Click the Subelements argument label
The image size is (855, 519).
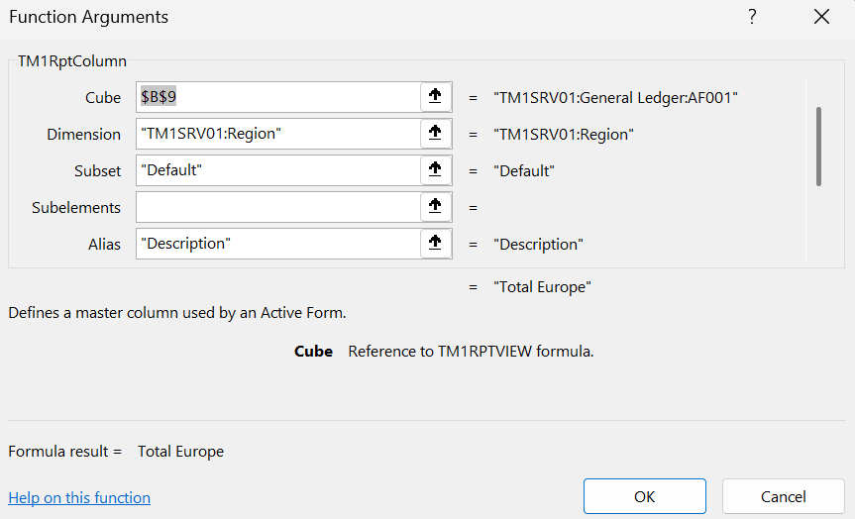point(76,207)
